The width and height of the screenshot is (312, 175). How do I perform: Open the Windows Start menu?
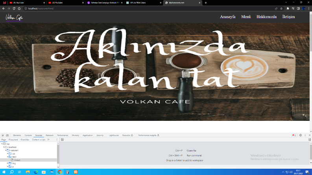click(x=4, y=172)
